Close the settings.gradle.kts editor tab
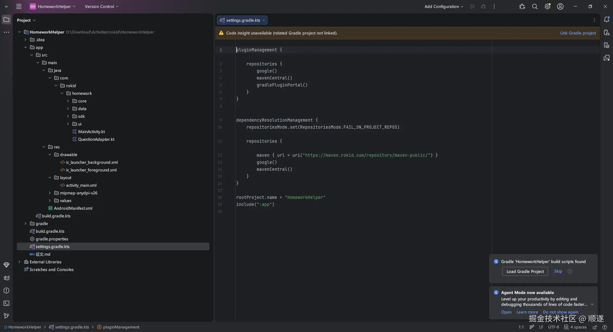 click(264, 20)
